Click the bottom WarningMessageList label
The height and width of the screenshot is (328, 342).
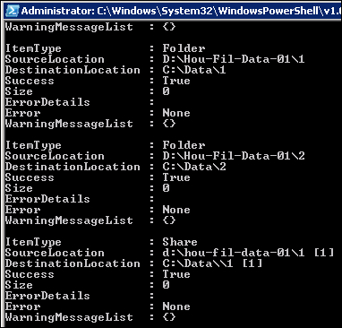pyautogui.click(x=69, y=317)
